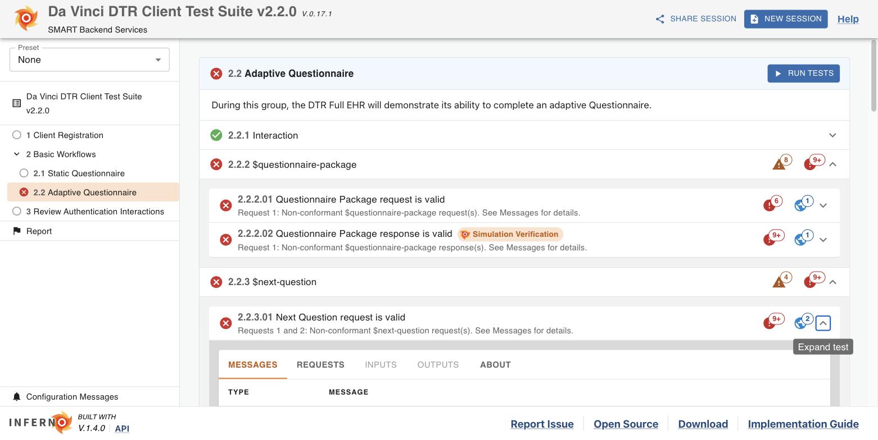This screenshot has height=440, width=878.
Task: Click the warning badge showing 4 on $next-question
Action: [782, 279]
